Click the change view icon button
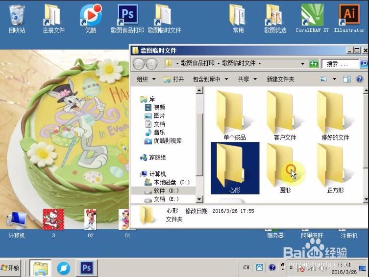The height and width of the screenshot is (277, 369). click(x=323, y=79)
